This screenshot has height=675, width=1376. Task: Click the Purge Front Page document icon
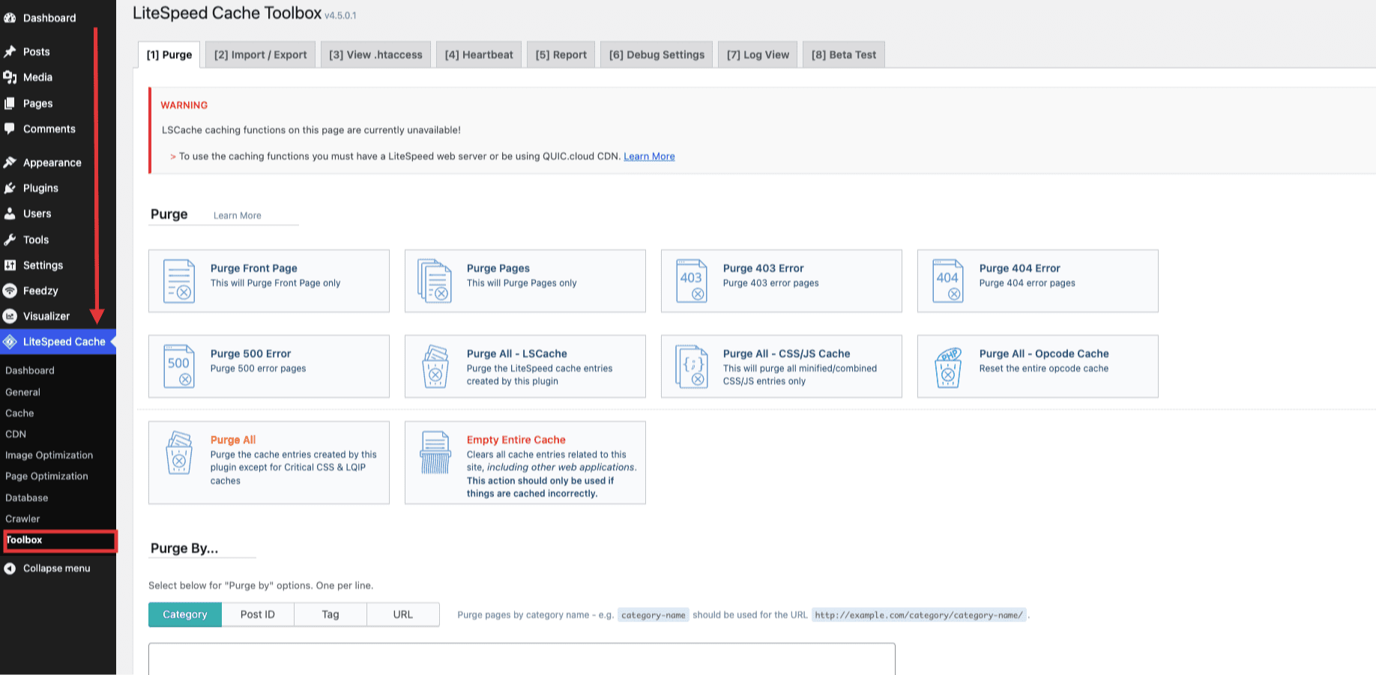point(179,281)
